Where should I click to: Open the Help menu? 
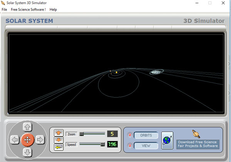click(53, 9)
